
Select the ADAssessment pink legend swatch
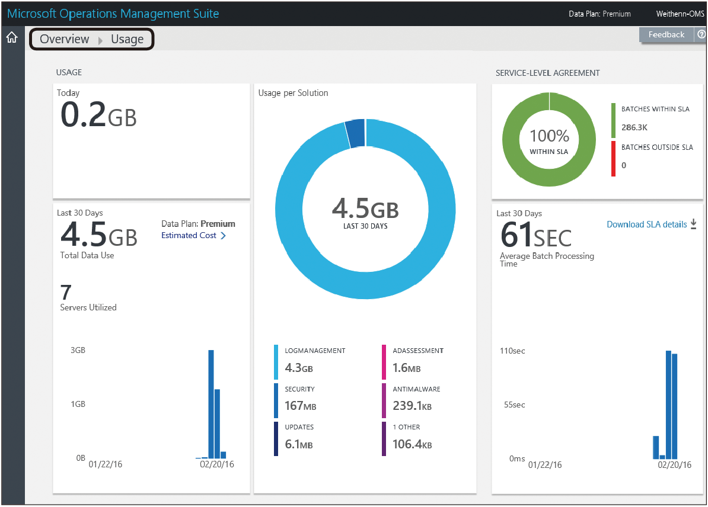point(384,362)
